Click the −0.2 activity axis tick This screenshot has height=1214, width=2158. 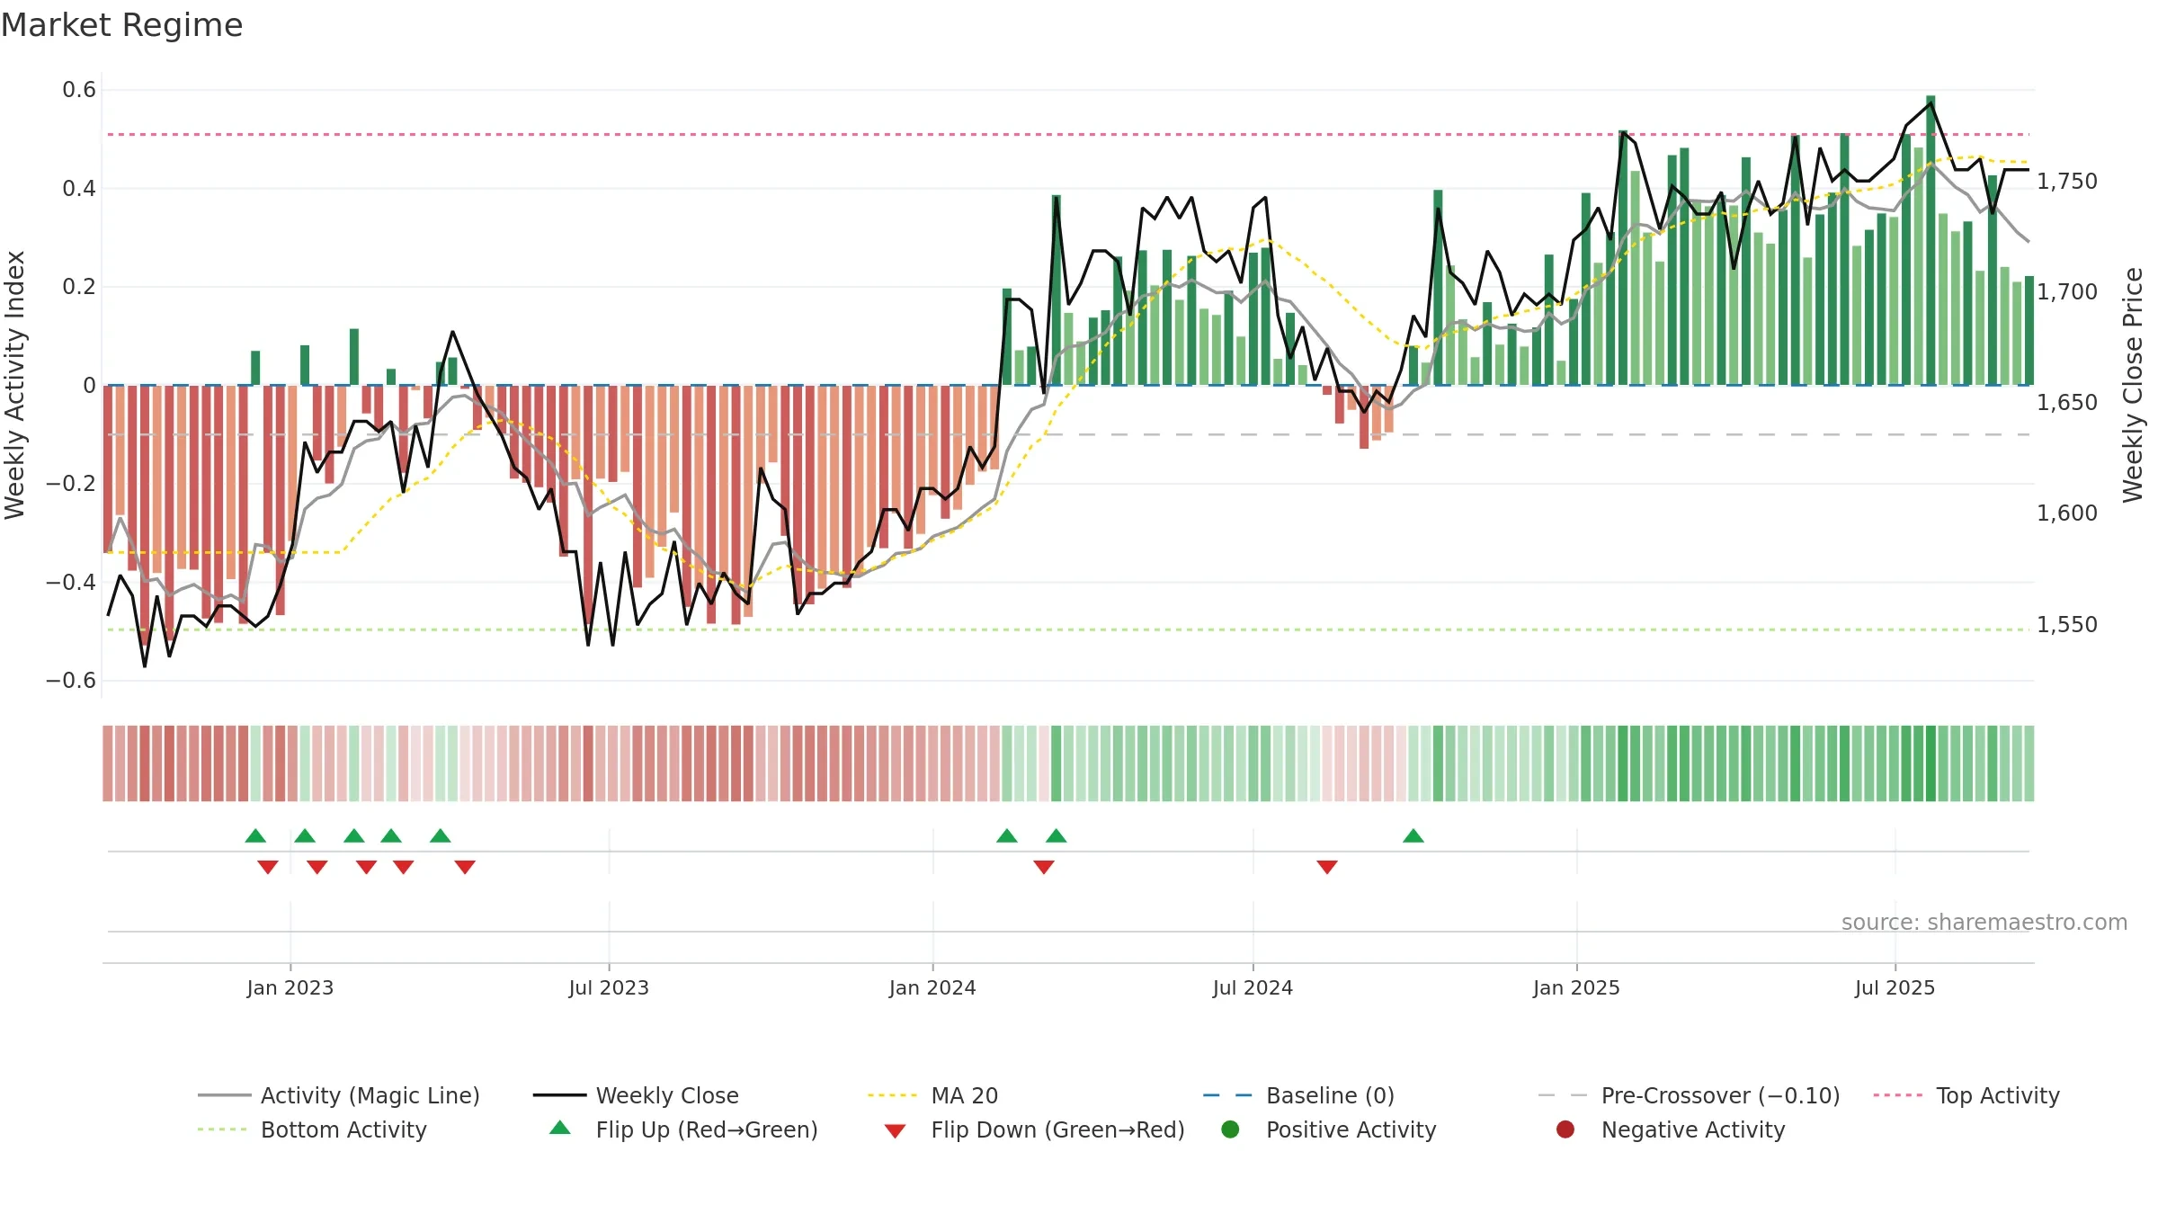coord(71,484)
